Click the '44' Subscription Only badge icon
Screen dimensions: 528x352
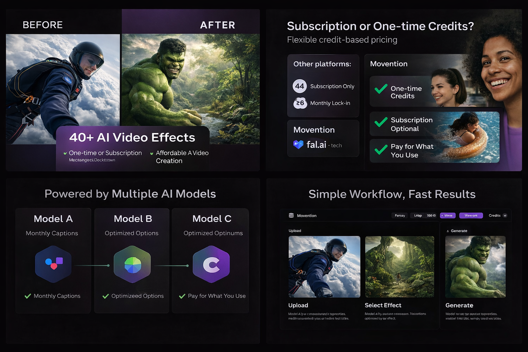[299, 86]
